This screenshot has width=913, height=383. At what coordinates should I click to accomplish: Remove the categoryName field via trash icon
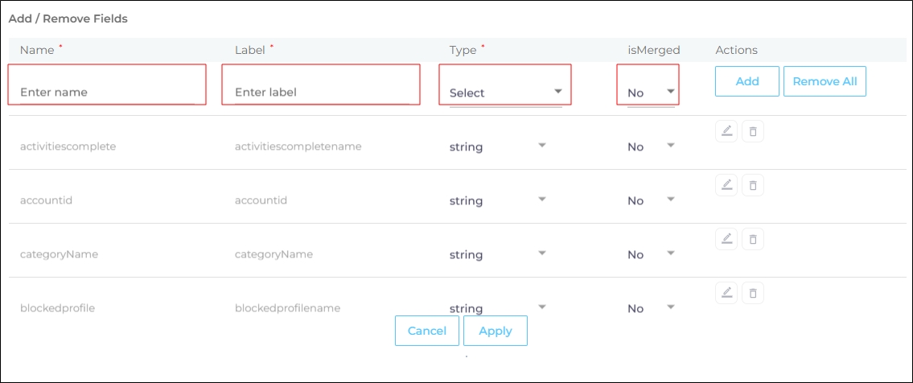point(753,239)
